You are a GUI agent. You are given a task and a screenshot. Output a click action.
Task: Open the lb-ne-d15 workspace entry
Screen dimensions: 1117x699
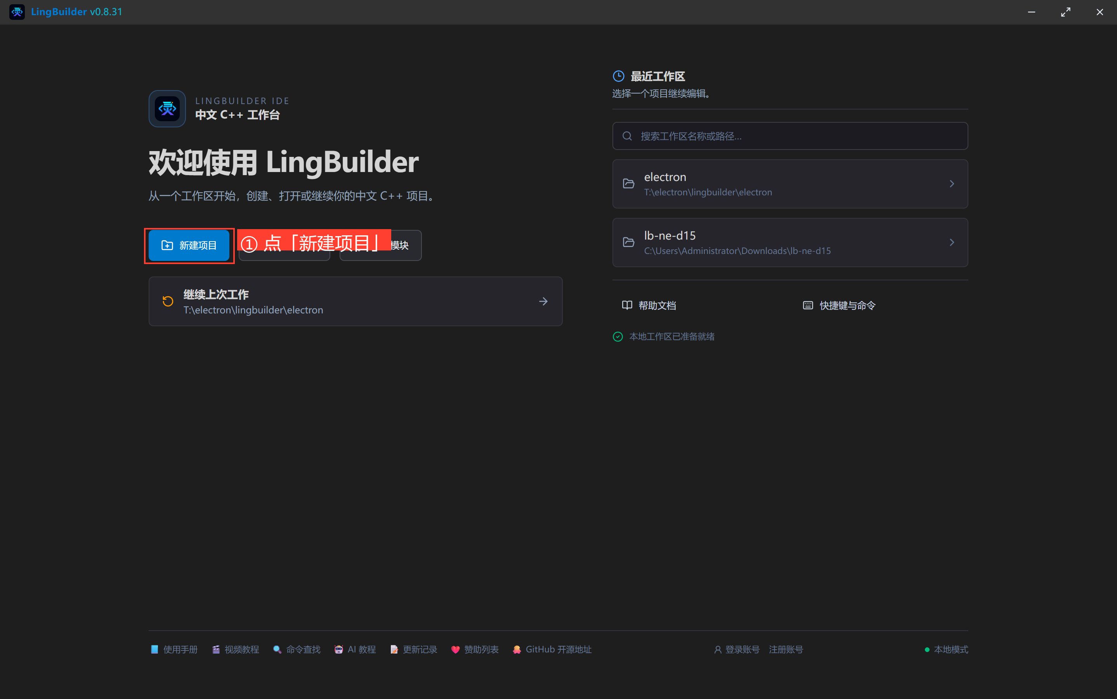[x=790, y=243]
